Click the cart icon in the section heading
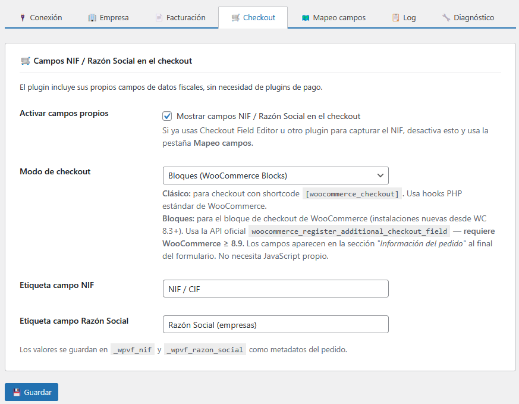 click(x=25, y=61)
